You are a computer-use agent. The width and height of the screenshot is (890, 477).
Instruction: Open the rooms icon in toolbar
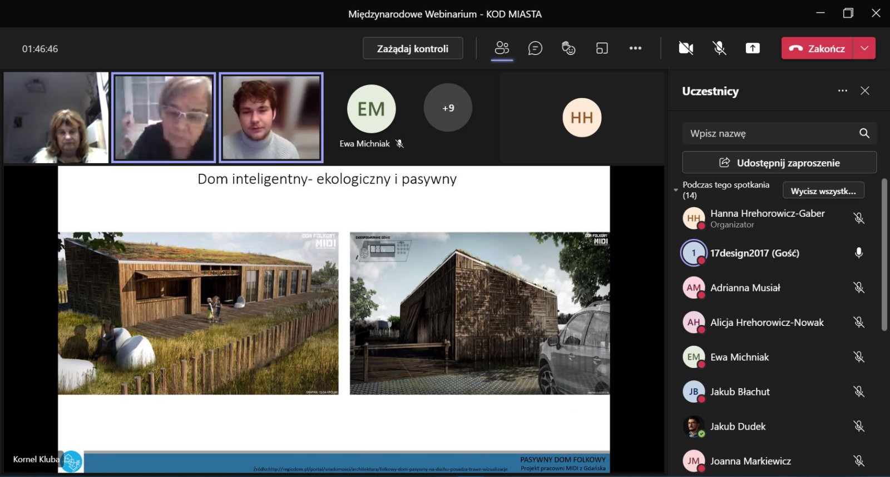(x=602, y=48)
